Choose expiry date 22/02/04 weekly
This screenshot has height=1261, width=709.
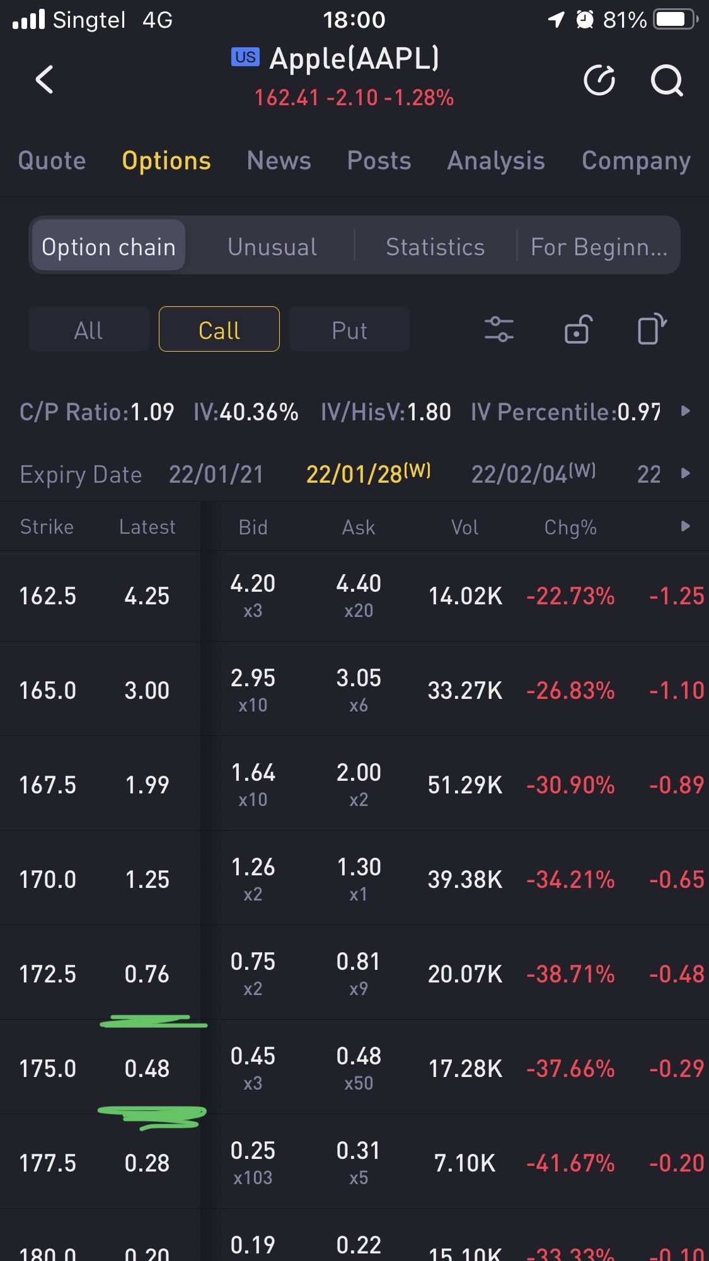533,473
